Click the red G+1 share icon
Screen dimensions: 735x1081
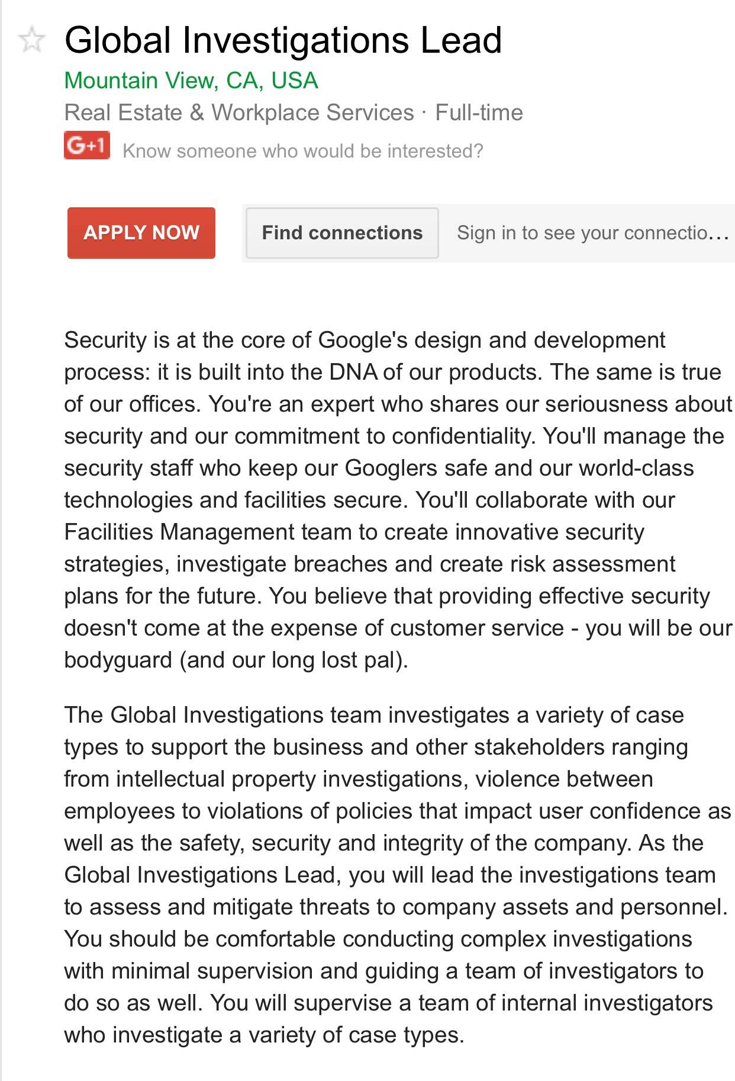[87, 145]
